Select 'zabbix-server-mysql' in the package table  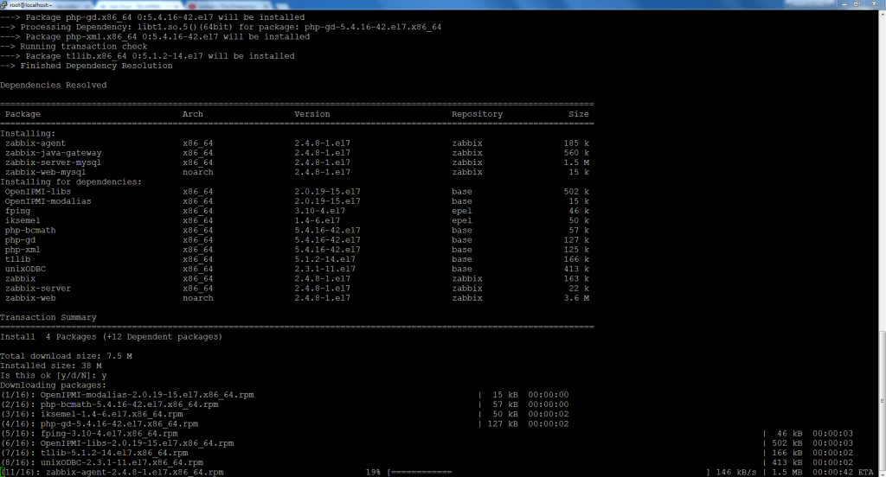(x=53, y=162)
